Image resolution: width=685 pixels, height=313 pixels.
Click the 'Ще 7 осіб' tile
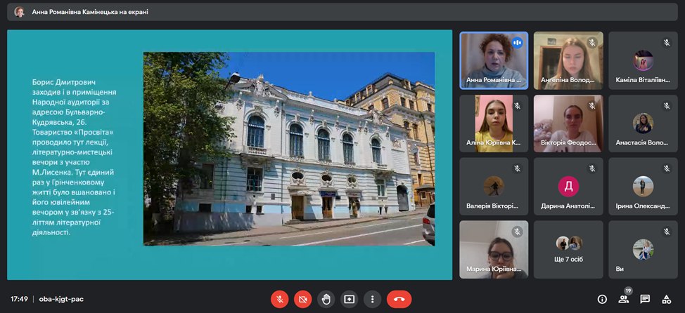click(568, 249)
